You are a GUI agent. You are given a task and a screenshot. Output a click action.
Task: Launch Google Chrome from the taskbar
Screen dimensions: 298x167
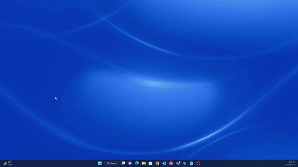coord(157,163)
